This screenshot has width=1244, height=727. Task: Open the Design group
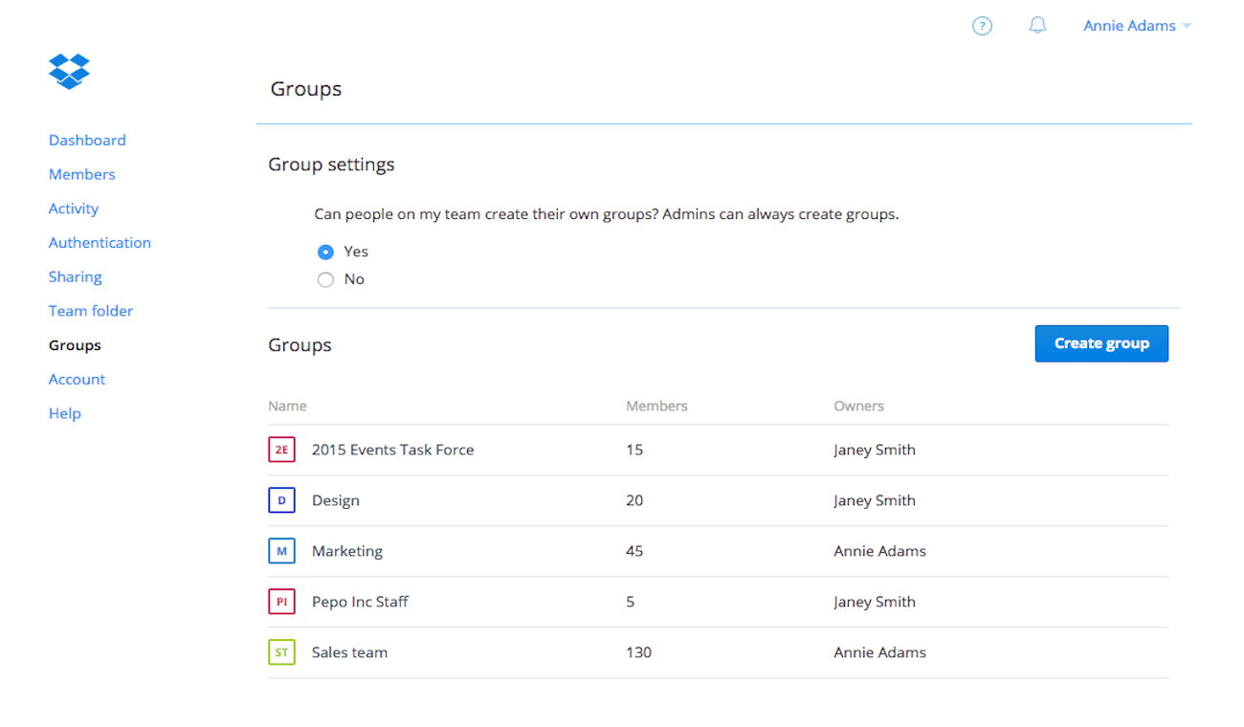[336, 500]
